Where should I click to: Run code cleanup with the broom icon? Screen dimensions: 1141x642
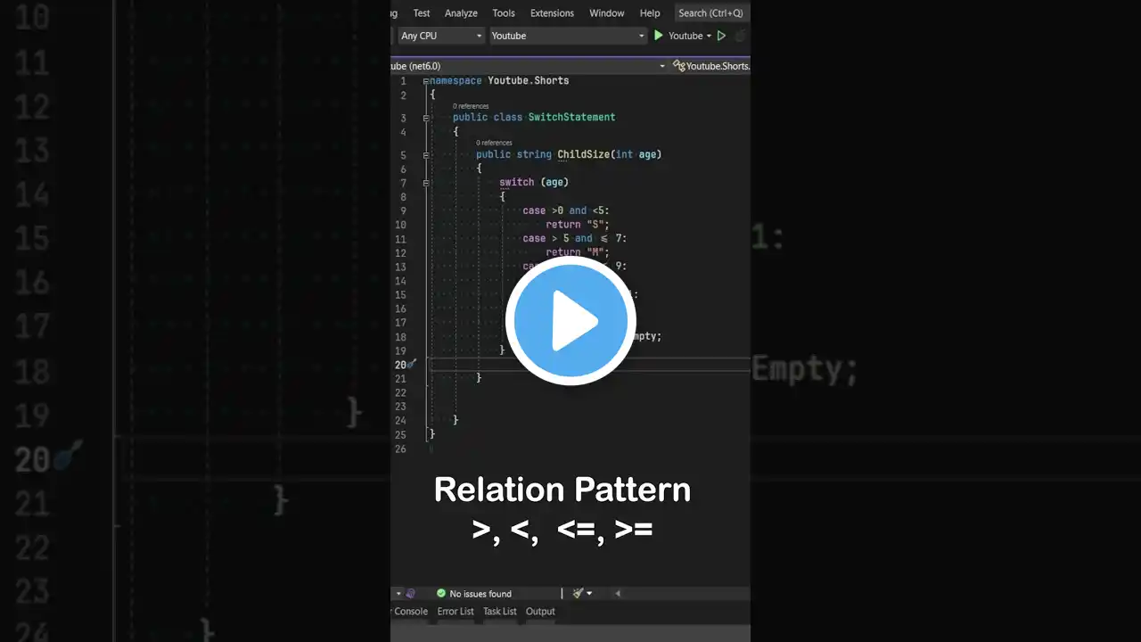578,593
